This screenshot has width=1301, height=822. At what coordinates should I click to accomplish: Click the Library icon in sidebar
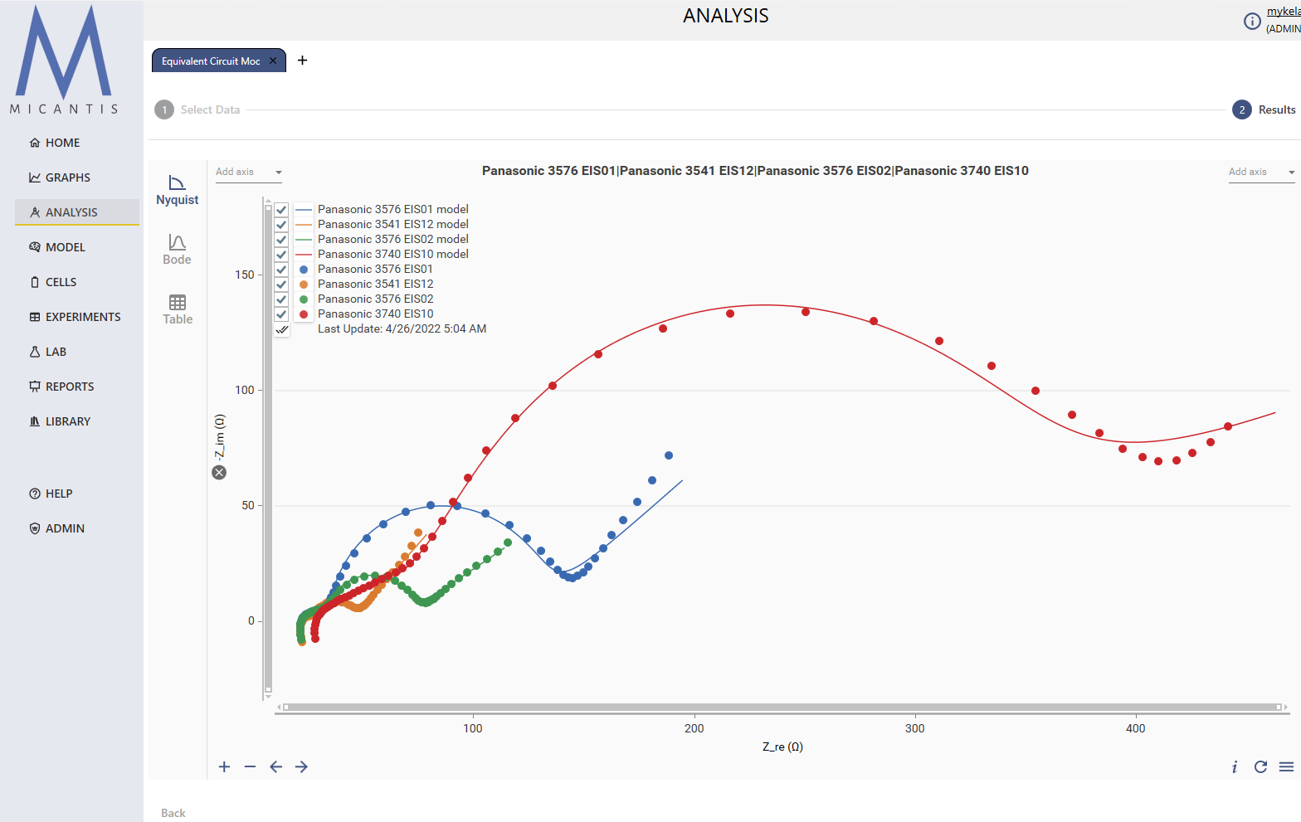pyautogui.click(x=35, y=421)
